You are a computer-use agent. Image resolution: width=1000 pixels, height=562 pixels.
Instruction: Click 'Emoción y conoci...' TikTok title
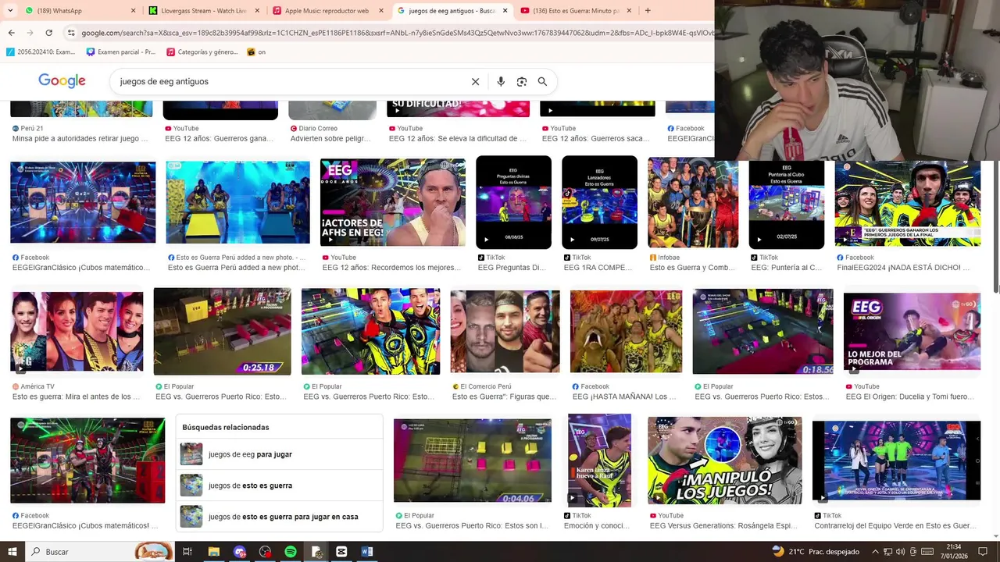point(597,526)
